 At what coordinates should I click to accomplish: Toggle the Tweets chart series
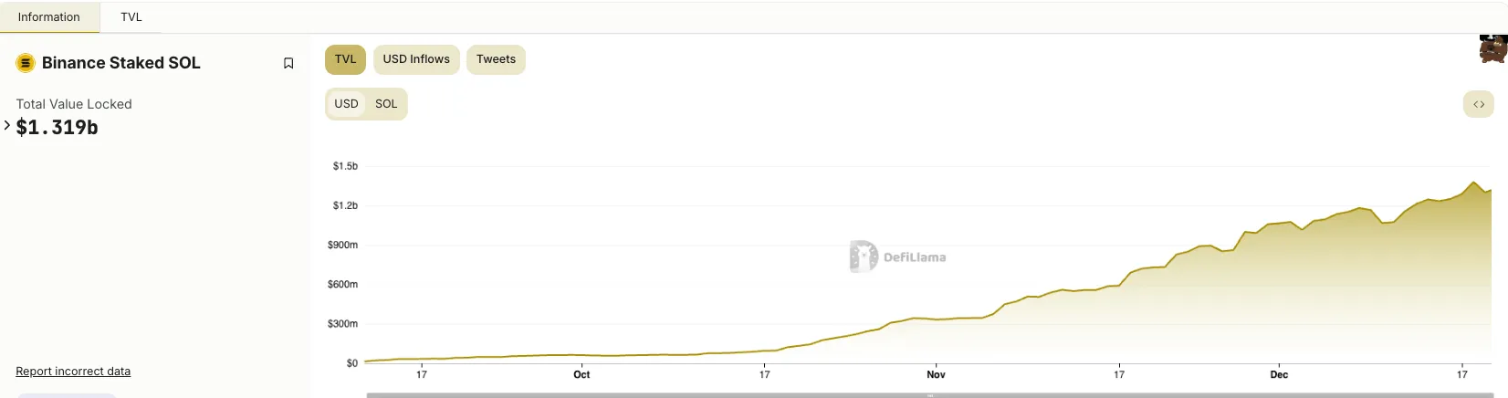(x=496, y=59)
